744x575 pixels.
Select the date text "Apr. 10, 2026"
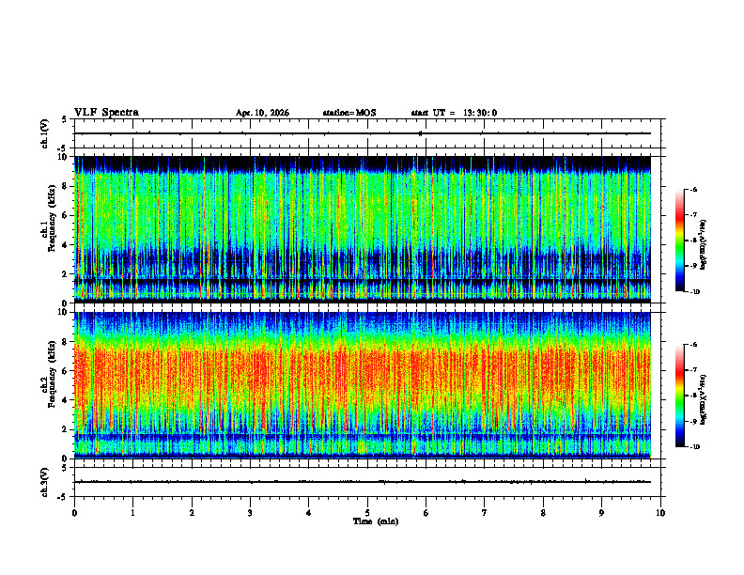tap(262, 113)
